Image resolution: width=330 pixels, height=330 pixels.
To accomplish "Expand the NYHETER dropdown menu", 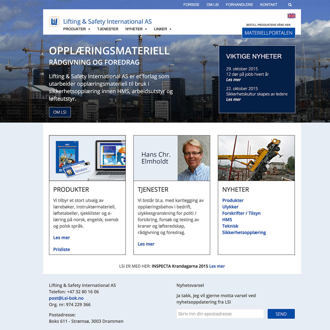I will (x=136, y=29).
